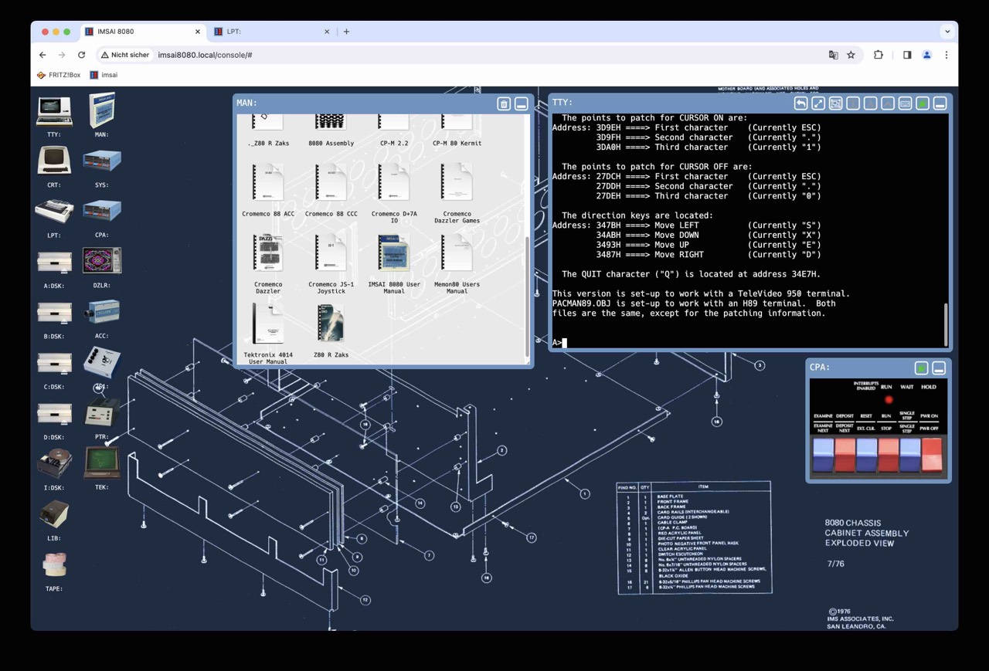Click the TTY: window green plug connection icon

(923, 103)
